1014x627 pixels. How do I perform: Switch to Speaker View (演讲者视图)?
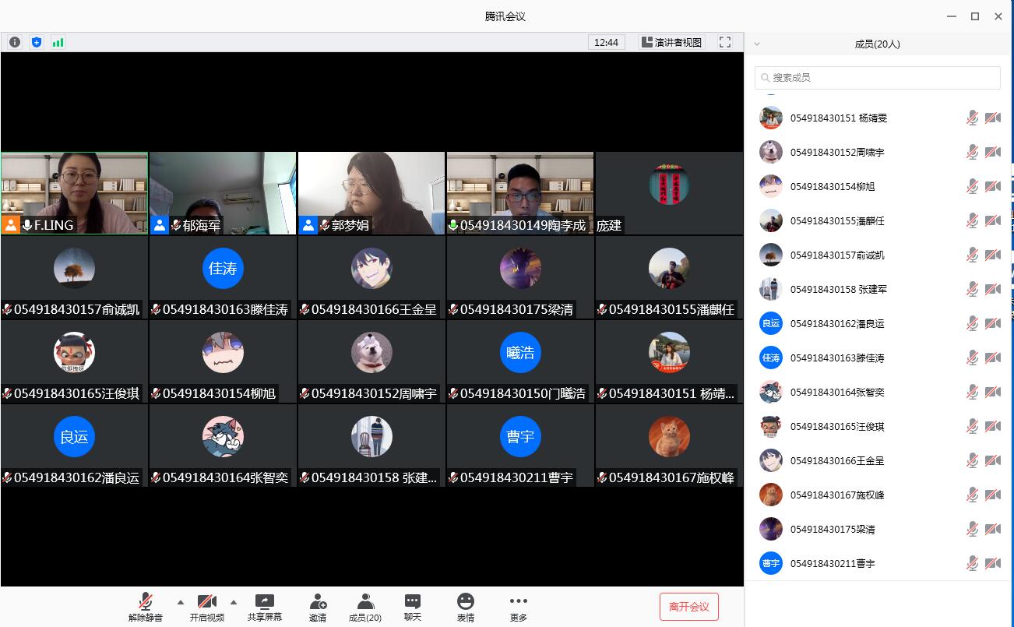click(x=672, y=42)
